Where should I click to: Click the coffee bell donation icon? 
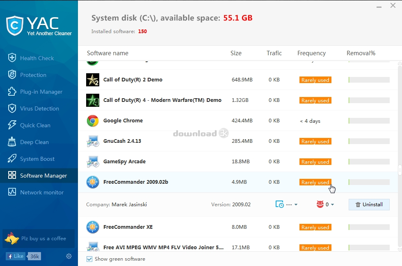[x=11, y=238]
